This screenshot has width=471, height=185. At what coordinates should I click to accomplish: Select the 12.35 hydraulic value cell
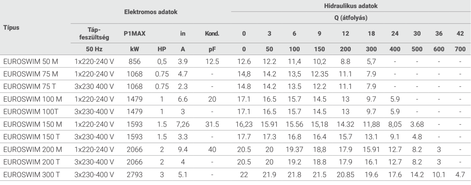coord(319,74)
